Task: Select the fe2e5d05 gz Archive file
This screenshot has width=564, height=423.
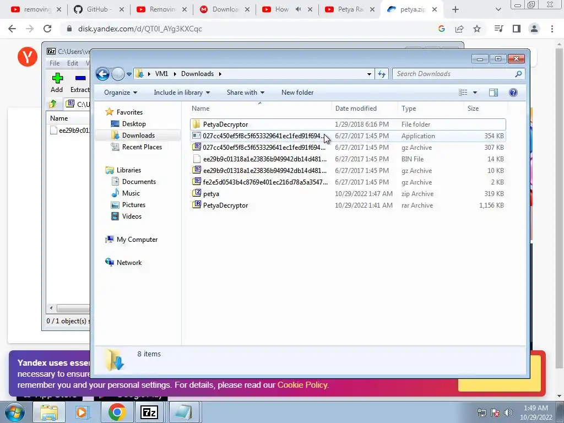Action: coord(348,182)
